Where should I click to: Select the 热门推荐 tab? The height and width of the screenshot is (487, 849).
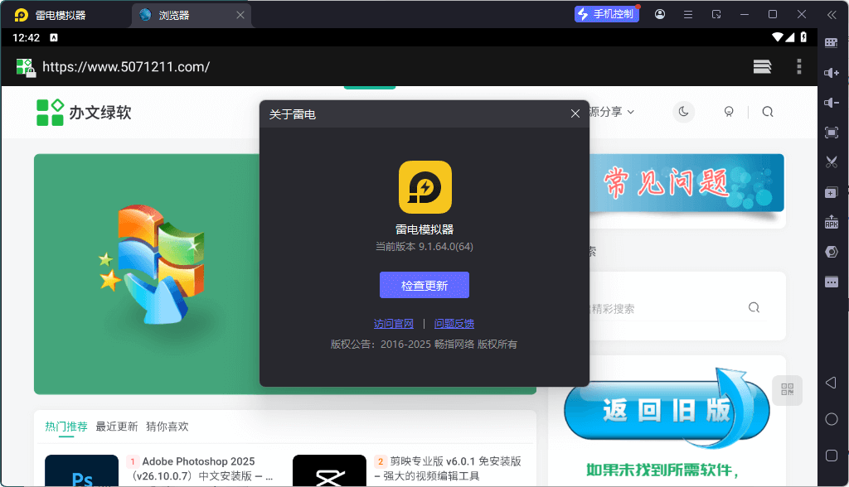[66, 427]
